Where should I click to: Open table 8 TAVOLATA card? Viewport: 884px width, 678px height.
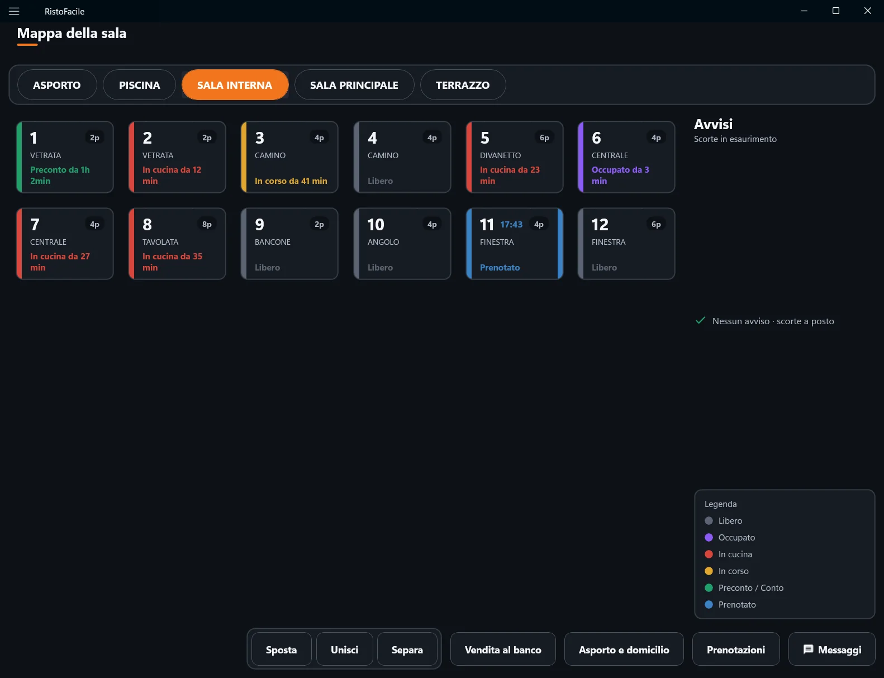[177, 244]
